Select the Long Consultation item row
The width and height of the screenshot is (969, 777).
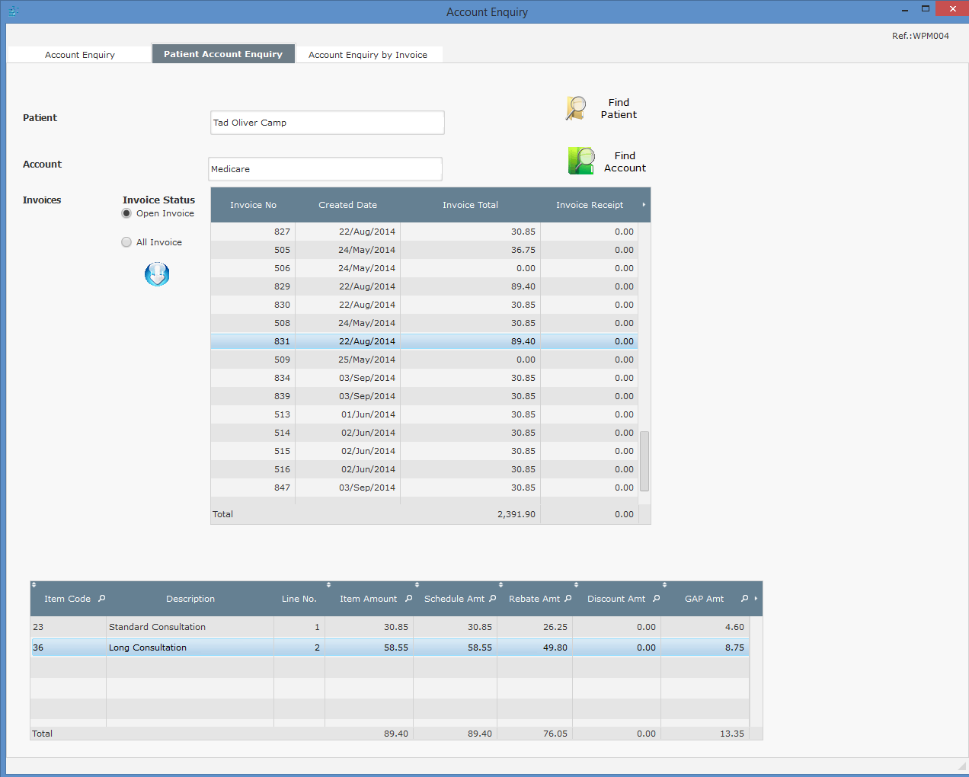(389, 647)
